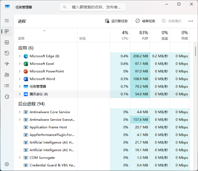
Task: Expand the 腾讯会议 process group
Action: coord(20,94)
